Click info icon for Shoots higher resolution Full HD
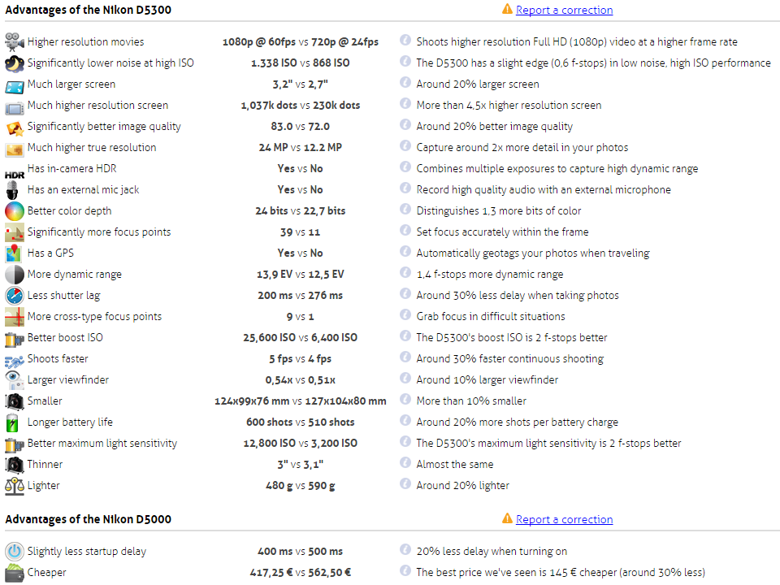Screen dimensions: 780x585 point(405,41)
